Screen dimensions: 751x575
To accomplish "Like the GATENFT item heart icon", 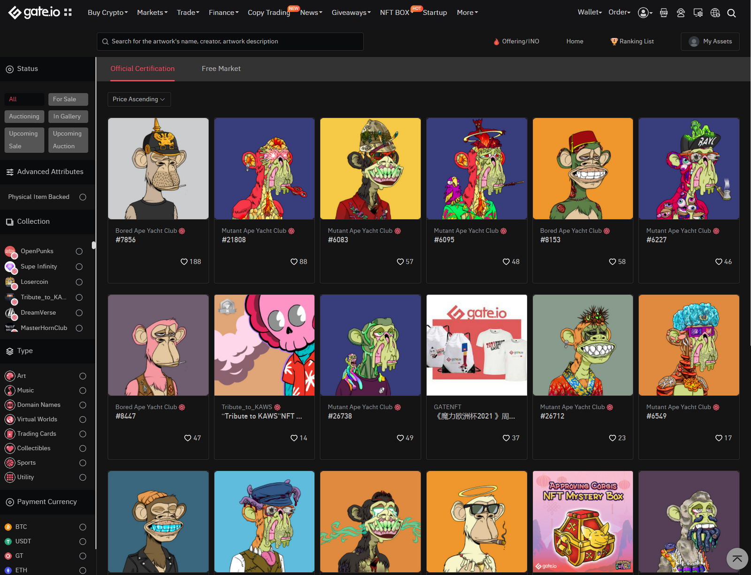I will [506, 438].
